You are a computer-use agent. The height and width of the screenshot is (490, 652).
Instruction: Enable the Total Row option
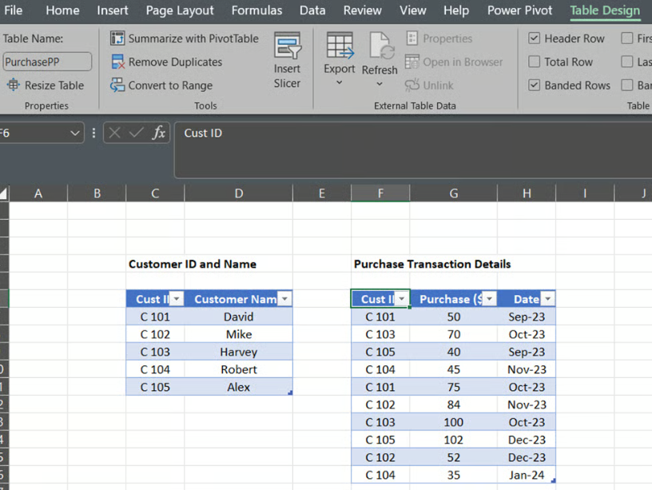[533, 62]
